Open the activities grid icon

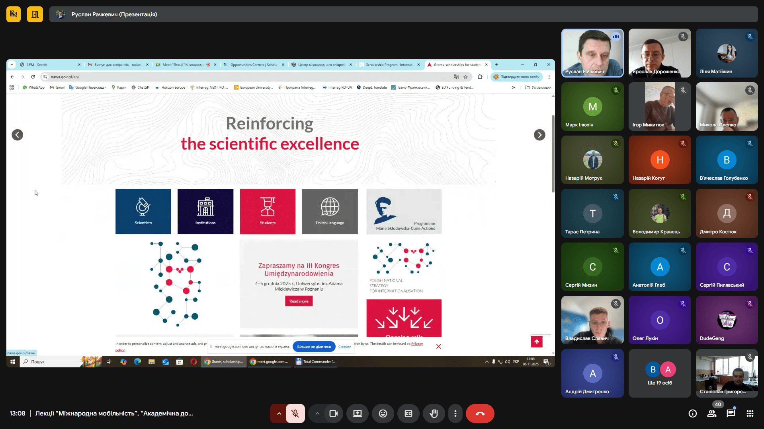pyautogui.click(x=750, y=413)
